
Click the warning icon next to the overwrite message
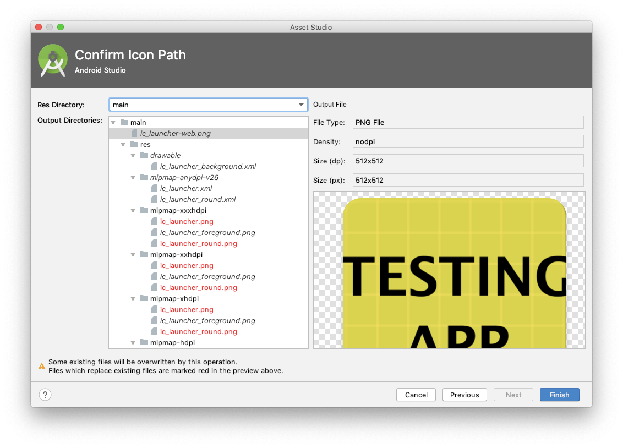[x=42, y=366]
